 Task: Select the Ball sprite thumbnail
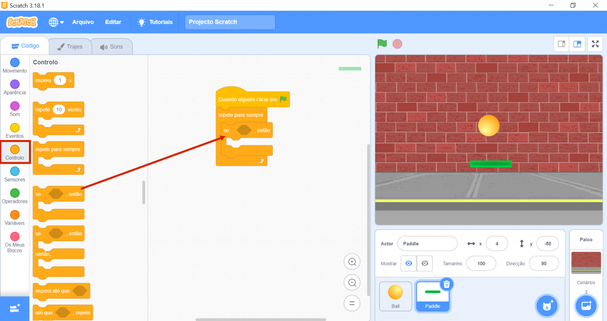pos(395,296)
